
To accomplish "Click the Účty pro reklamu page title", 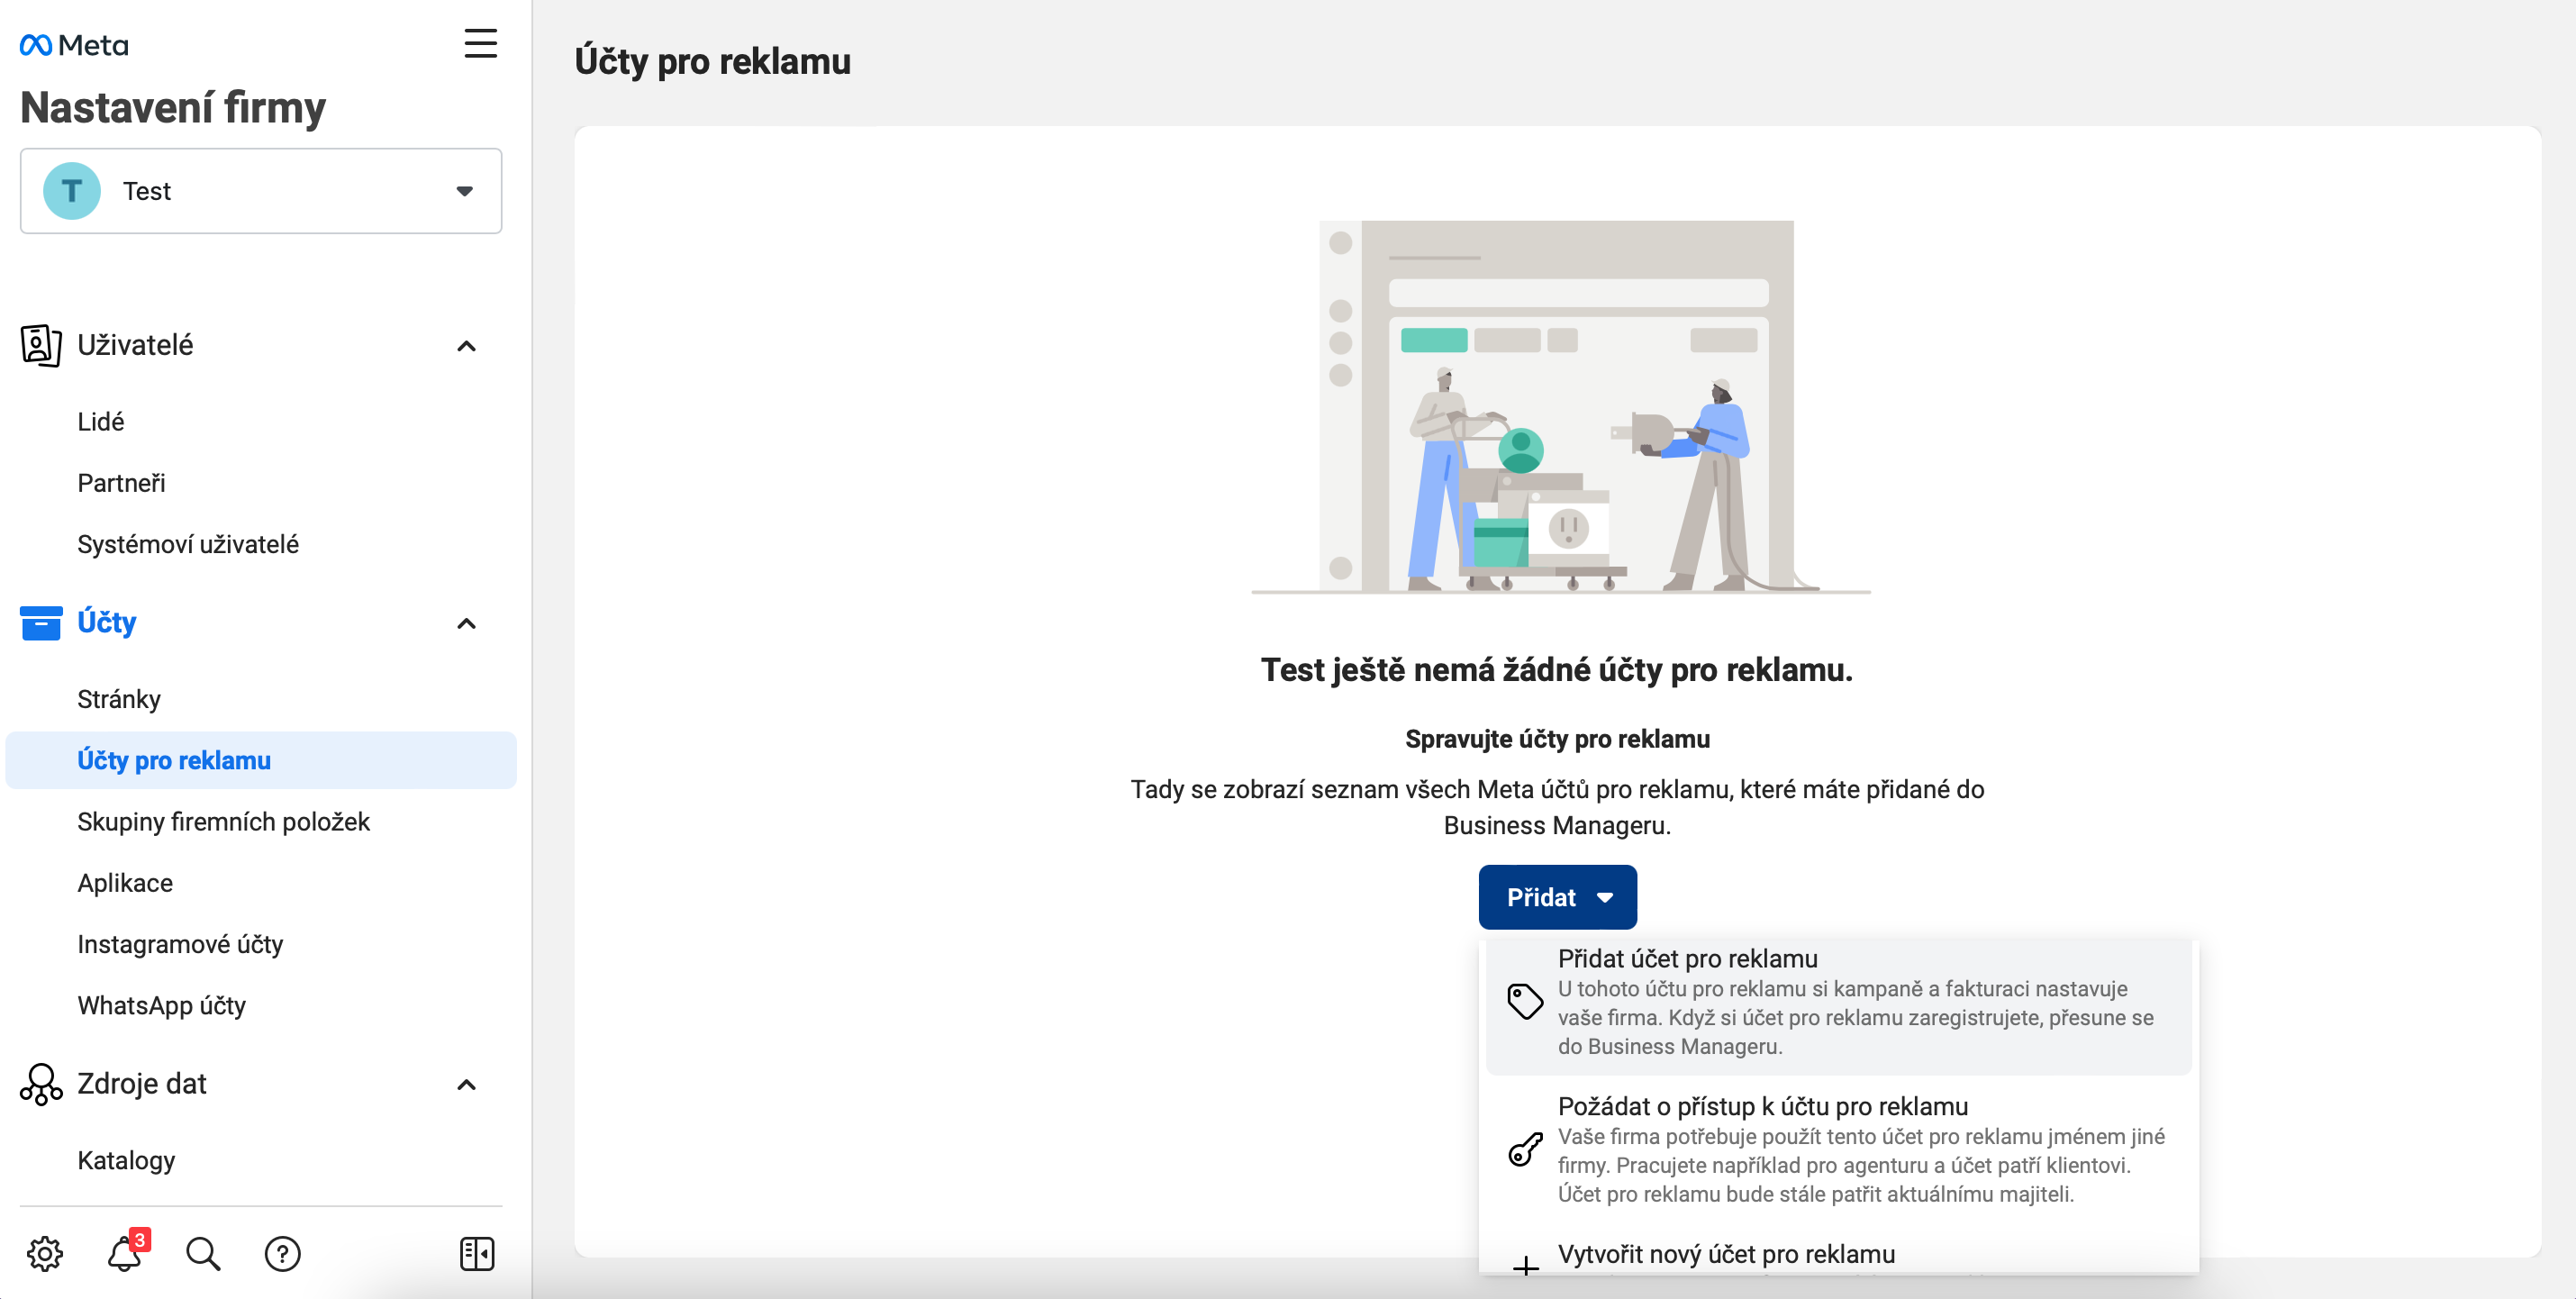I will click(712, 61).
